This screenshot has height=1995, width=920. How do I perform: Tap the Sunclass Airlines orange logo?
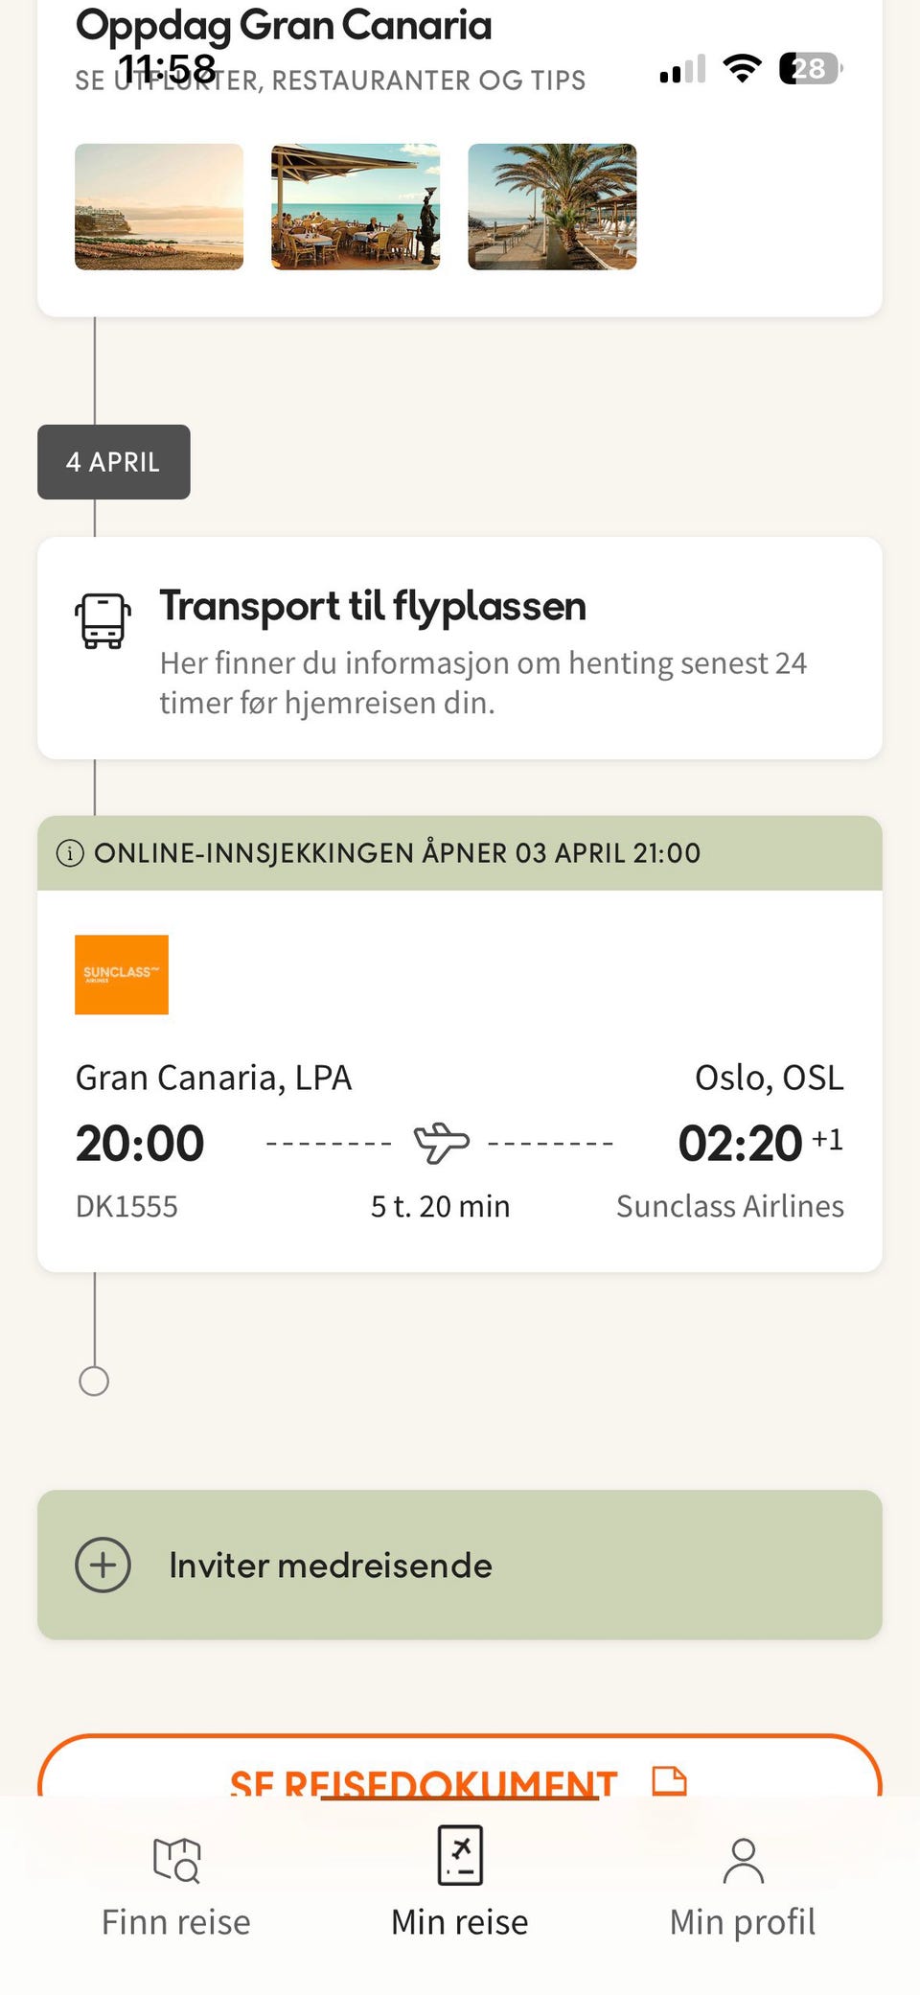(122, 974)
